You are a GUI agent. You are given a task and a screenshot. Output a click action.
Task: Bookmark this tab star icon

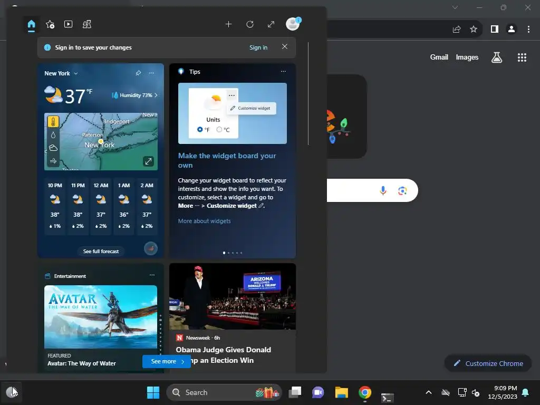tap(474, 30)
